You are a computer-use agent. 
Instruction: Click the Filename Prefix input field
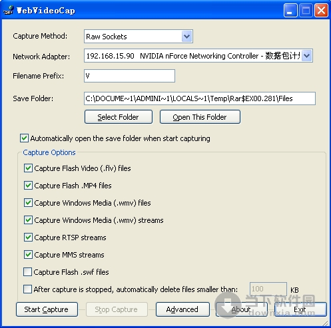[129, 76]
